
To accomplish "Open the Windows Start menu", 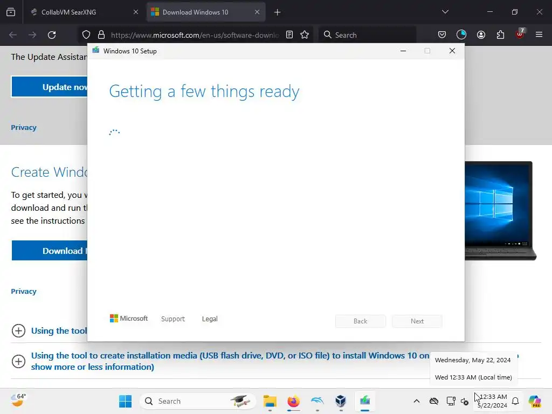I will point(125,401).
